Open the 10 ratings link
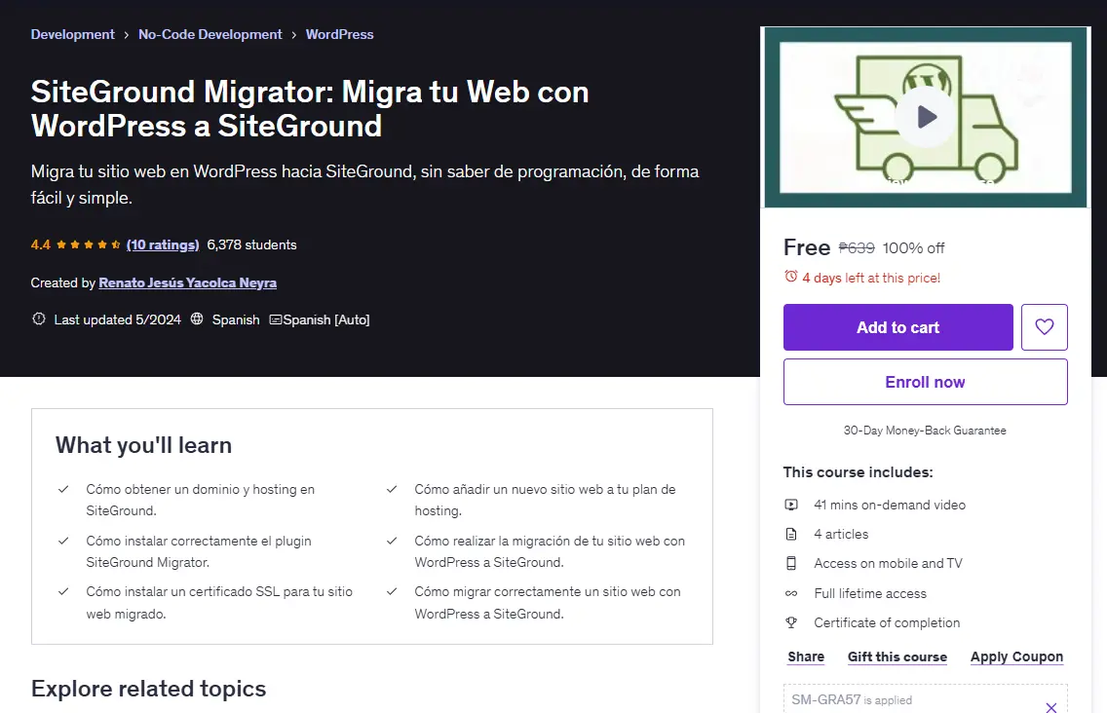1107x713 pixels. pos(163,244)
